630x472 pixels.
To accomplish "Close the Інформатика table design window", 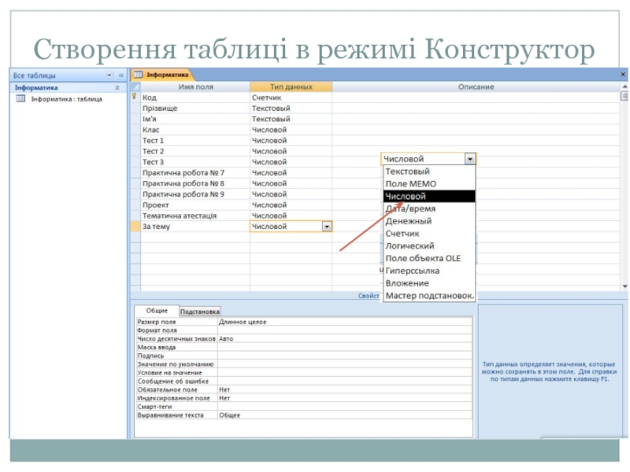I will click(x=624, y=74).
